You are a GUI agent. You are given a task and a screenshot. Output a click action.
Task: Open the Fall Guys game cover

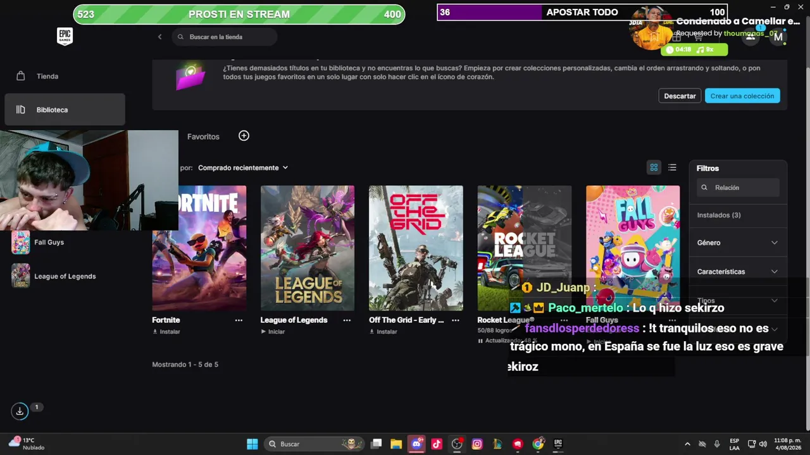pyautogui.click(x=633, y=248)
